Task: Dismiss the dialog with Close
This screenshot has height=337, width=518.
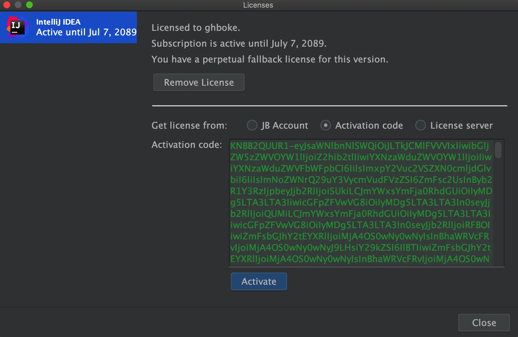Action: click(484, 323)
